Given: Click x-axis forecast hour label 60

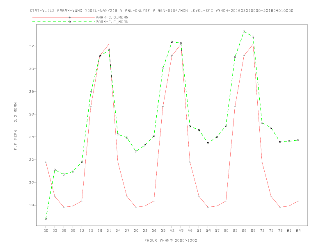Looking at the screenshot, I should (226, 230).
